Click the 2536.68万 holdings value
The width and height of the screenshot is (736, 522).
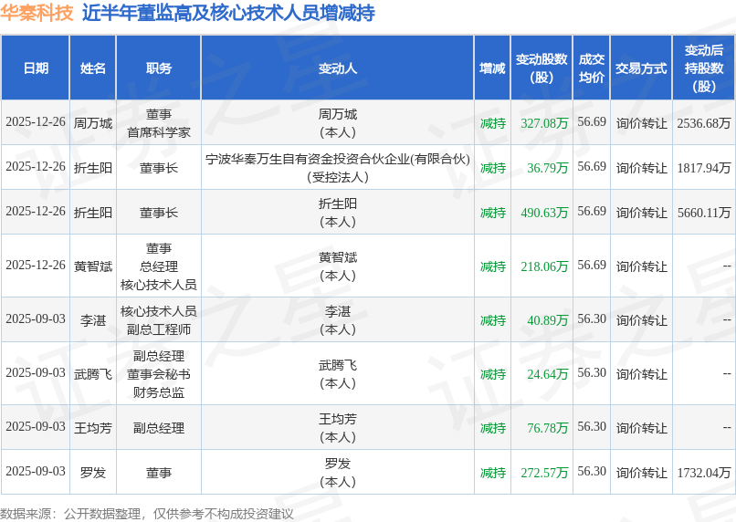(704, 123)
